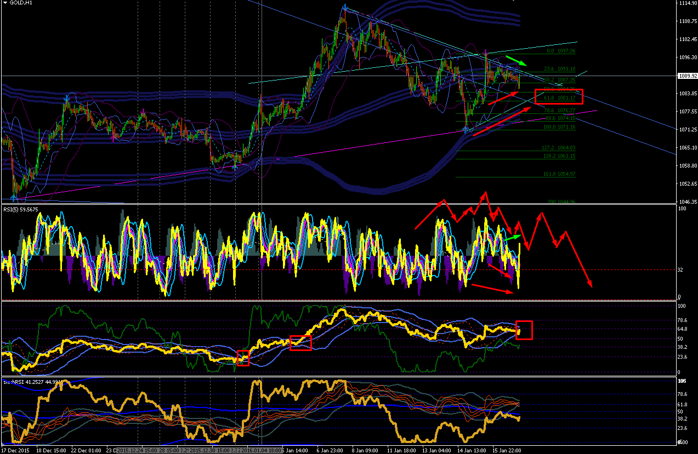Image resolution: width=698 pixels, height=454 pixels.
Task: Click the 1077.55 price scale label
Action: [687, 112]
